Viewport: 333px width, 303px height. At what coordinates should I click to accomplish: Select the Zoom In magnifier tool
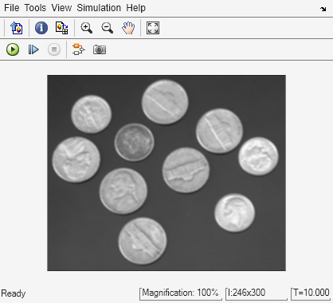[87, 28]
